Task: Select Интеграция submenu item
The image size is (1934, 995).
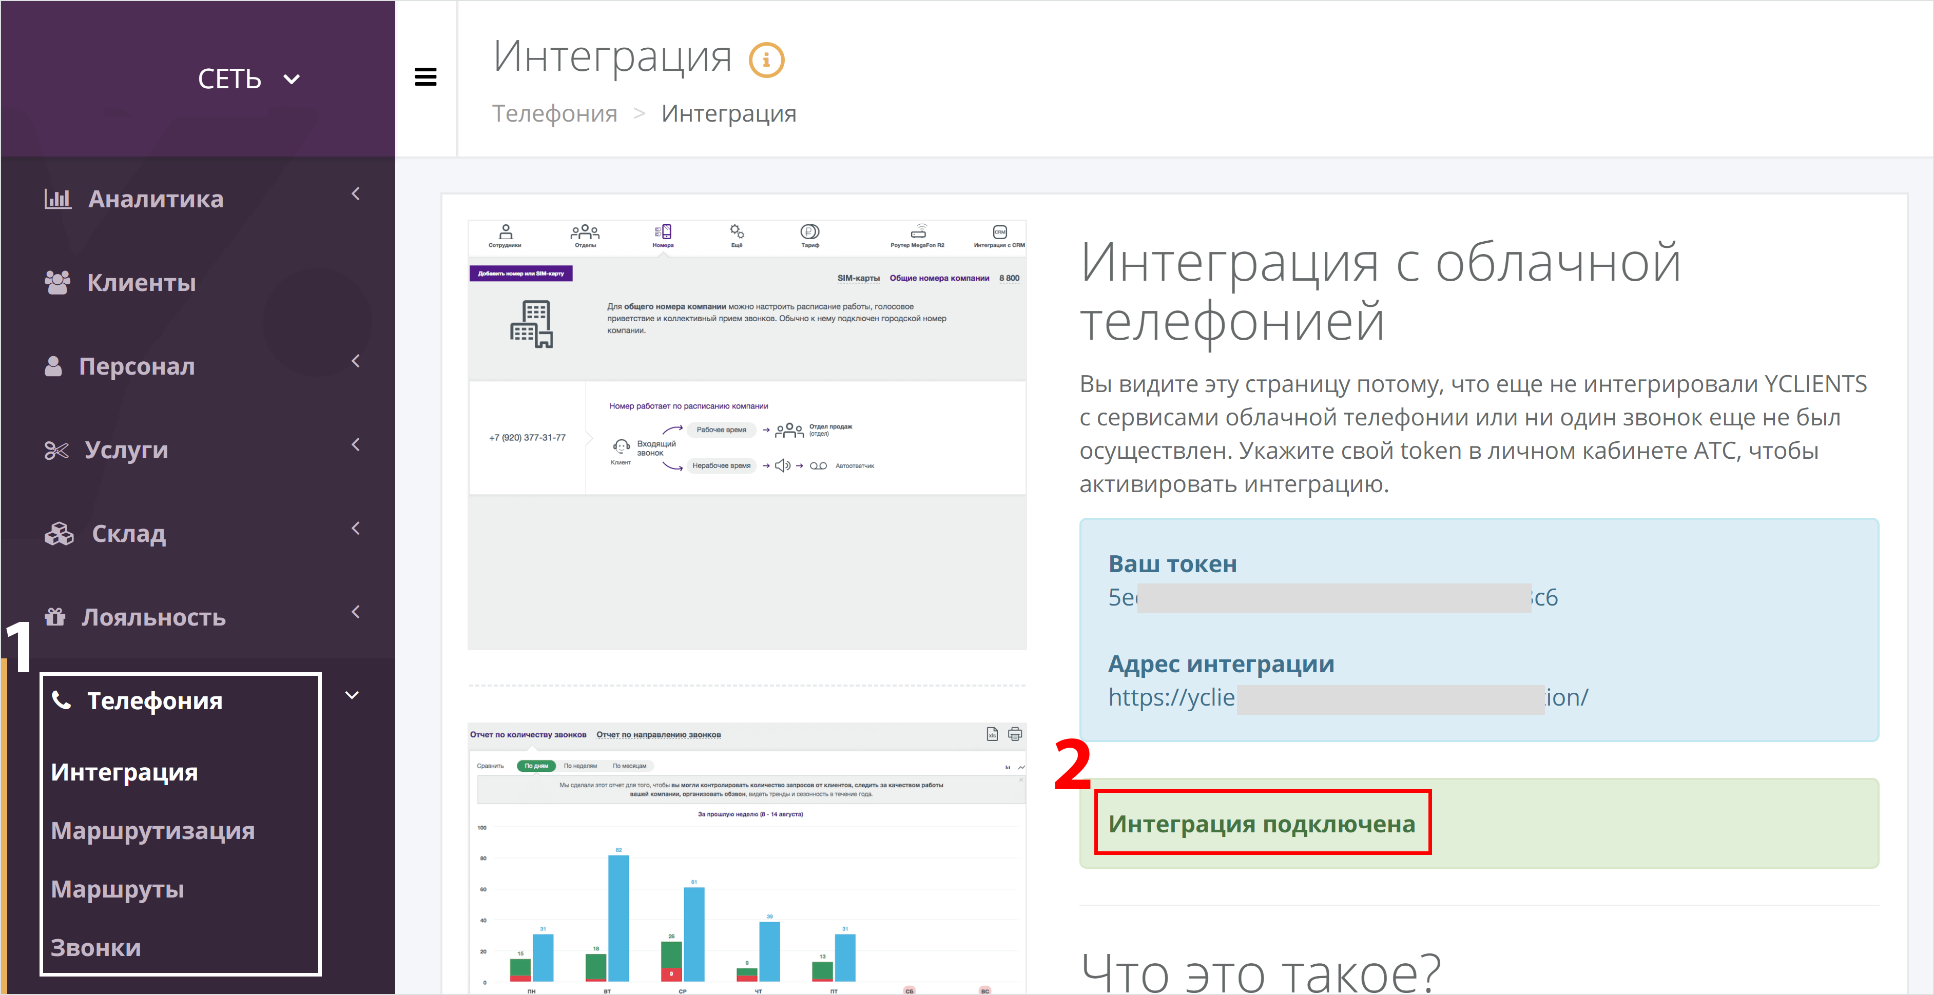Action: click(125, 772)
